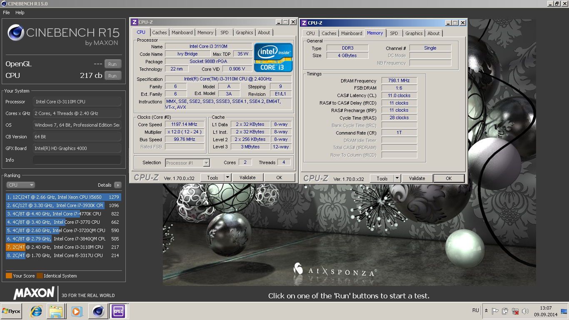Open the Start (Пуск) button
This screenshot has height=320, width=569.
[11, 311]
